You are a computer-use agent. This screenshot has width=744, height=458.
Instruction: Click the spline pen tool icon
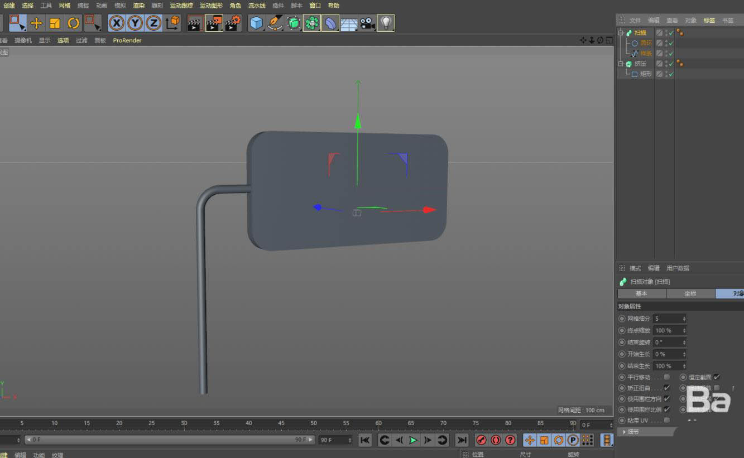tap(275, 23)
